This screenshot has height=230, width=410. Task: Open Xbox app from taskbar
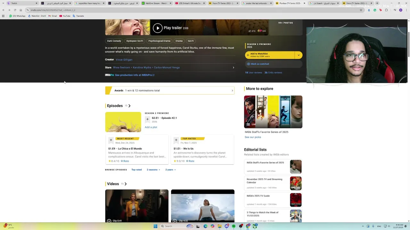255,226
